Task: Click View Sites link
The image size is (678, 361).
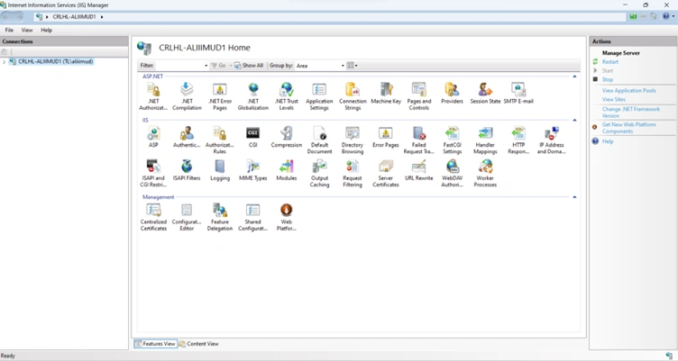Action: tap(614, 99)
